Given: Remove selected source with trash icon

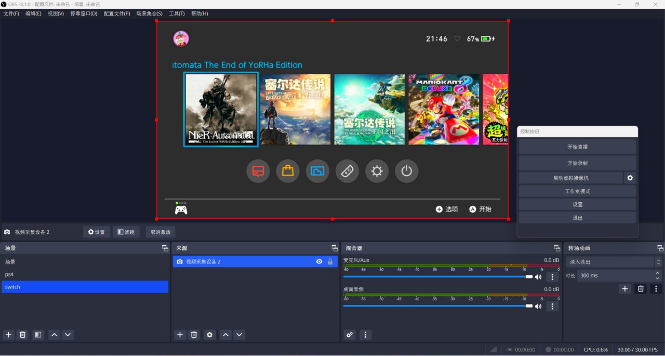Looking at the screenshot, I should [x=194, y=335].
